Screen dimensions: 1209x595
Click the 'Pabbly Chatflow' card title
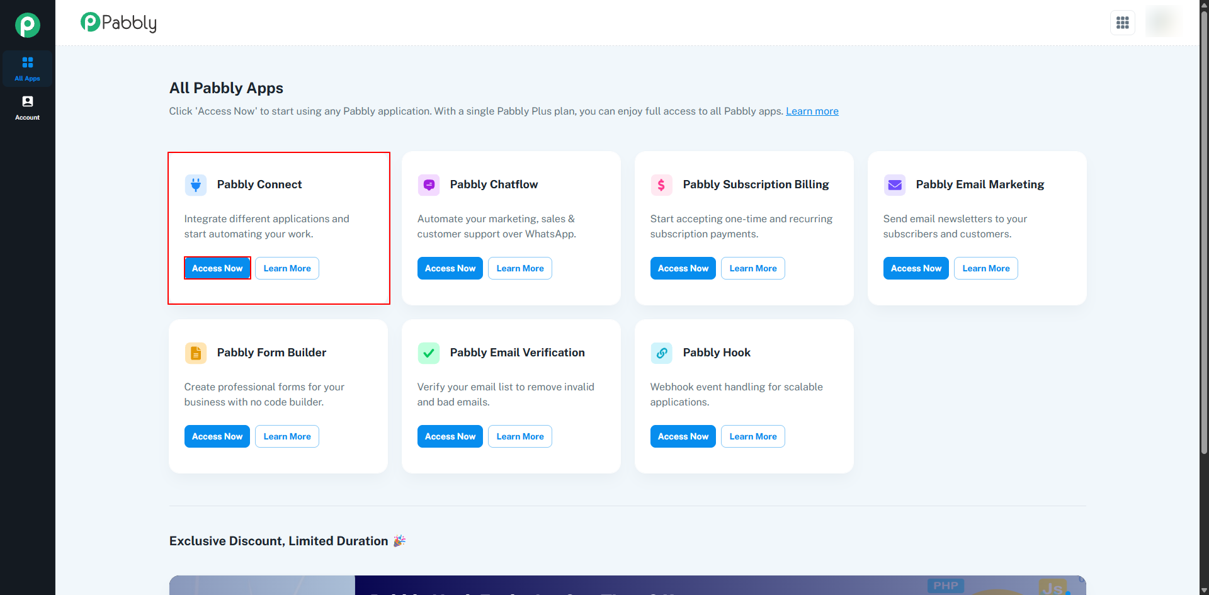[x=494, y=184]
